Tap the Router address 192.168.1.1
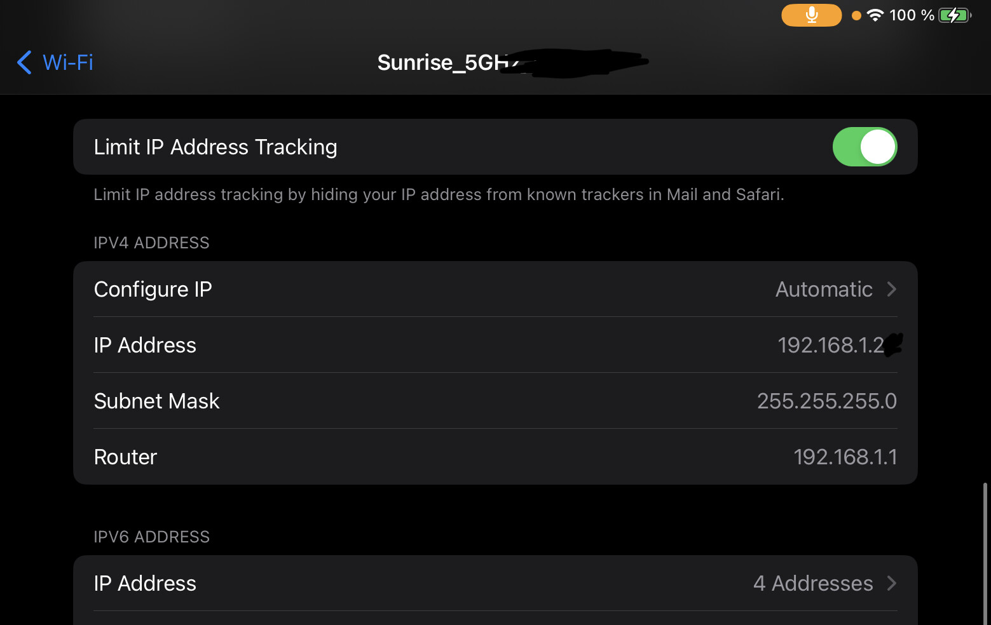Image resolution: width=991 pixels, height=625 pixels. click(x=845, y=457)
